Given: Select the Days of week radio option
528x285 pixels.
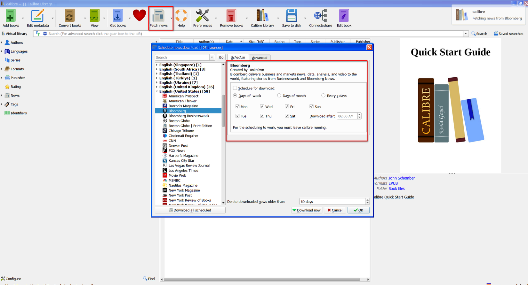Looking at the screenshot, I should click(x=235, y=96).
